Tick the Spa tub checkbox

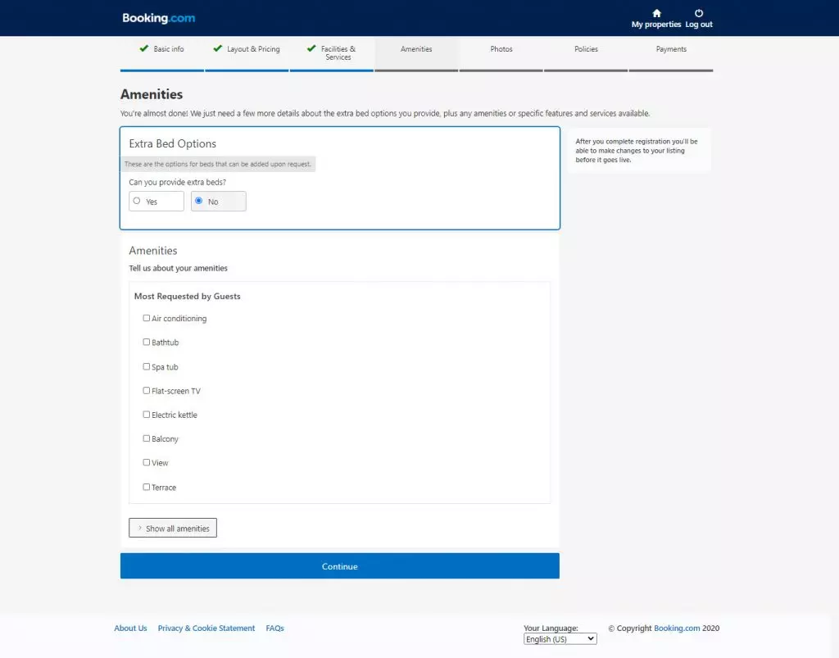(146, 366)
